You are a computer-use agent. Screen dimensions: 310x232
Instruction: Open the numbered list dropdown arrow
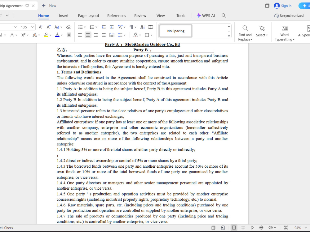(96, 27)
